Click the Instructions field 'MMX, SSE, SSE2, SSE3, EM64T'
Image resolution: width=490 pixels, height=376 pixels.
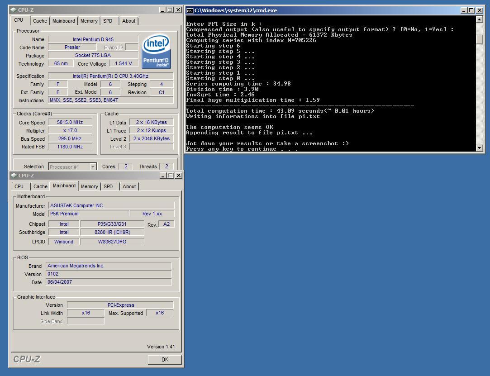point(111,100)
